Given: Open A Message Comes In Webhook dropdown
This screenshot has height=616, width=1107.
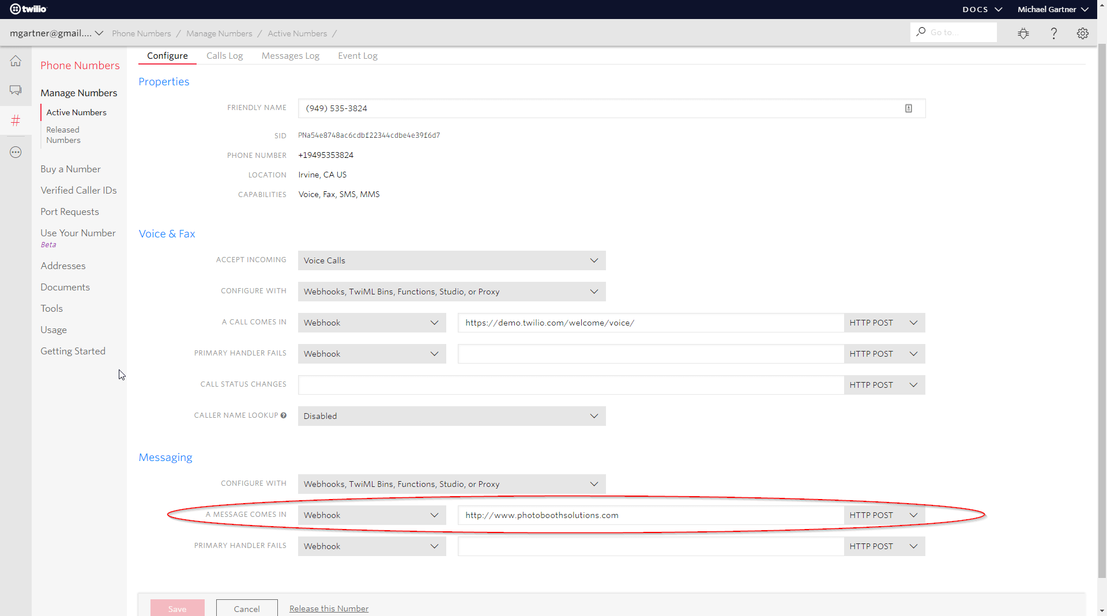Looking at the screenshot, I should (x=372, y=515).
